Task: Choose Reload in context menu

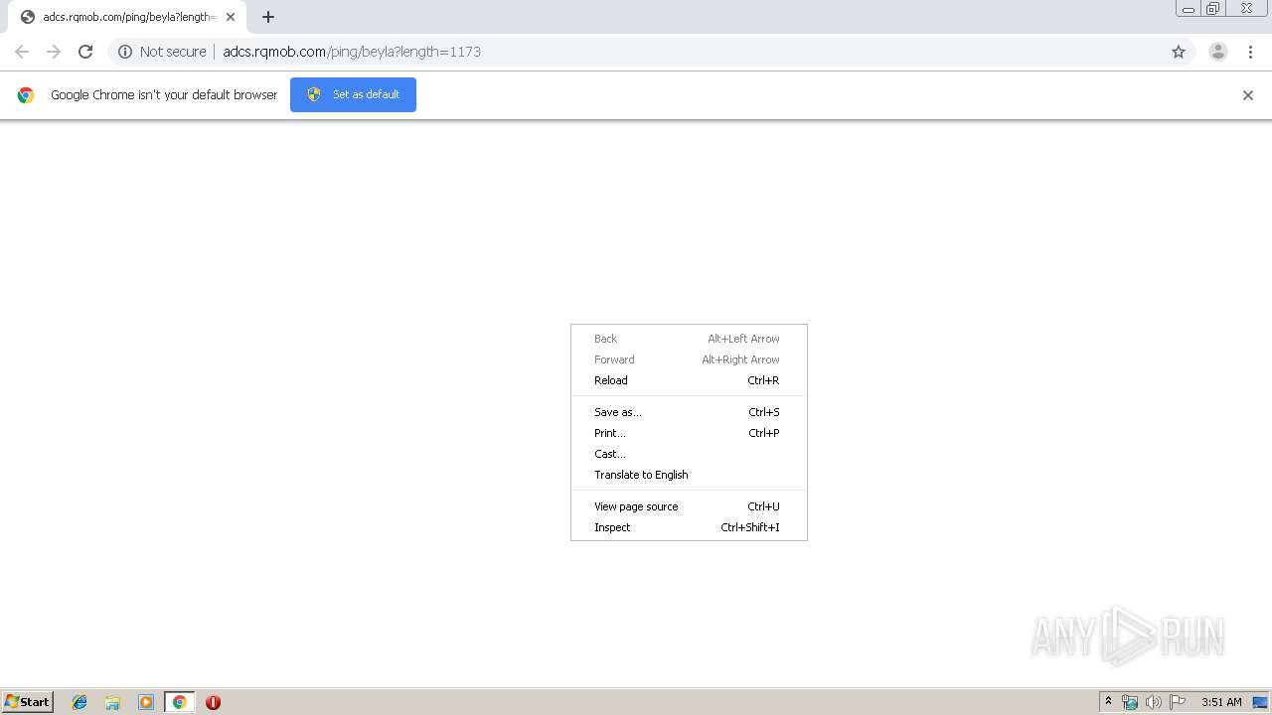Action: point(689,380)
